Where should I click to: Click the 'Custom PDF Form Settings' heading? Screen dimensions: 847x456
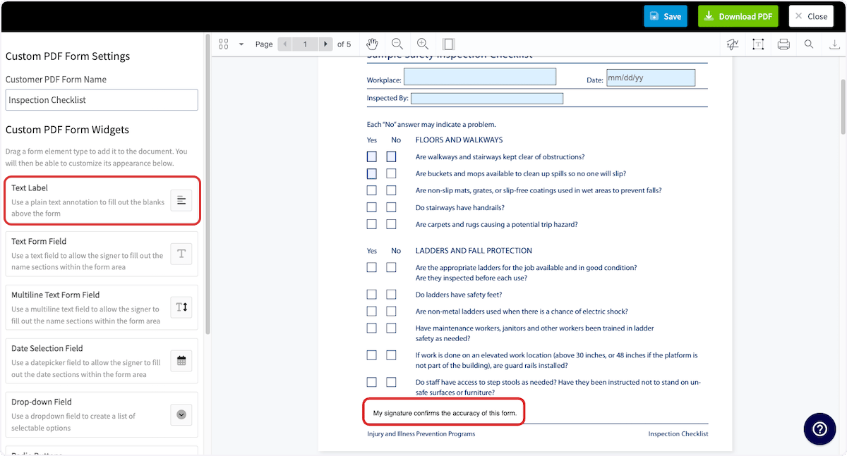coord(68,56)
